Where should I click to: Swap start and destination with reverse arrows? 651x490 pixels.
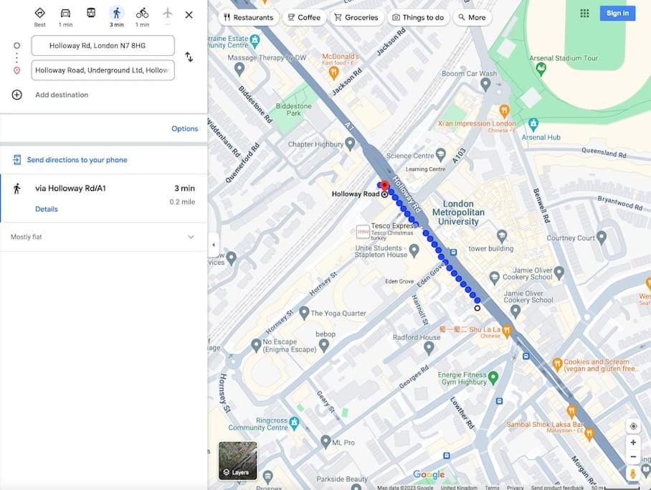click(x=189, y=57)
